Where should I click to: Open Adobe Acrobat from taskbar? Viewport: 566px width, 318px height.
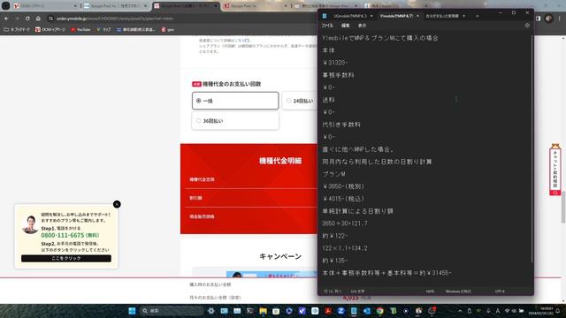[x=328, y=311]
